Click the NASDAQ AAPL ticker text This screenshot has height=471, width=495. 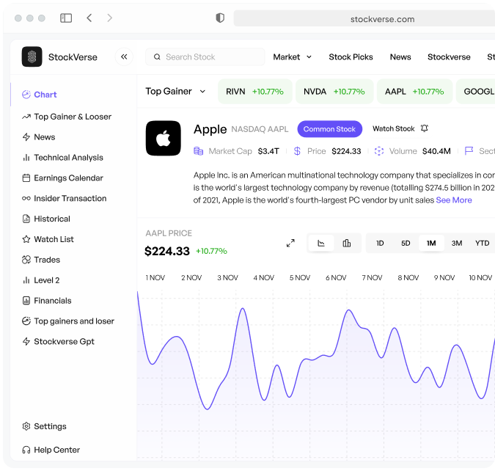[x=260, y=129]
